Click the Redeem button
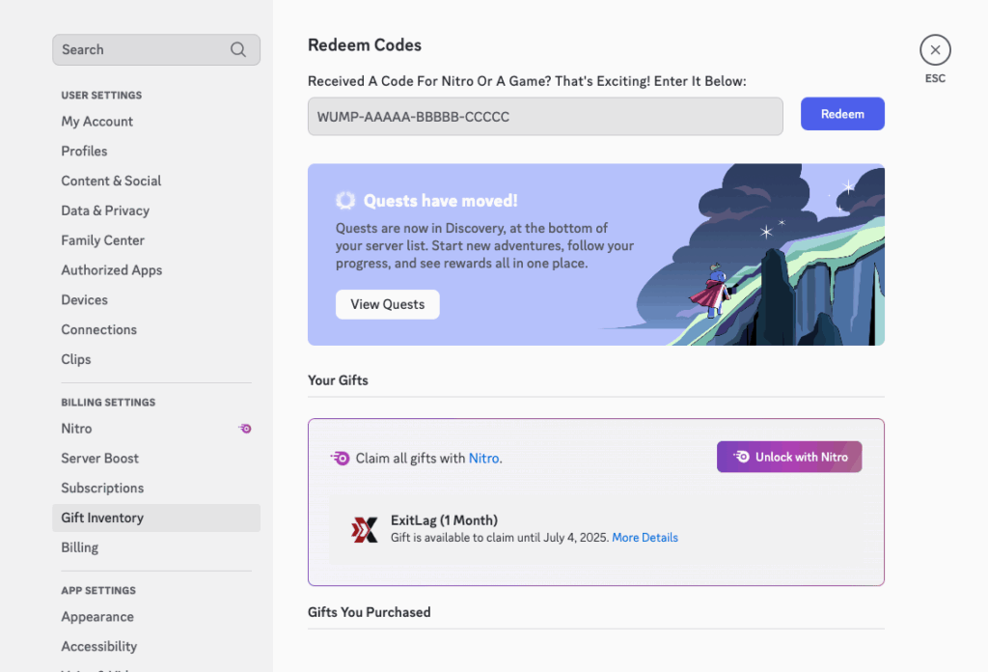Screen dimensions: 988x672 842,114
